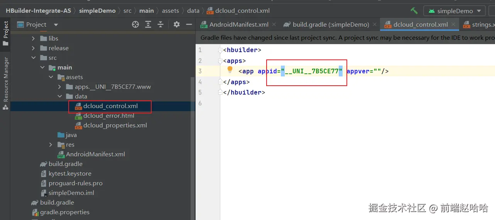Click dcloud_control.xml breadcrumb in navigation bar
Screen dimensions: 495x220
(243, 11)
